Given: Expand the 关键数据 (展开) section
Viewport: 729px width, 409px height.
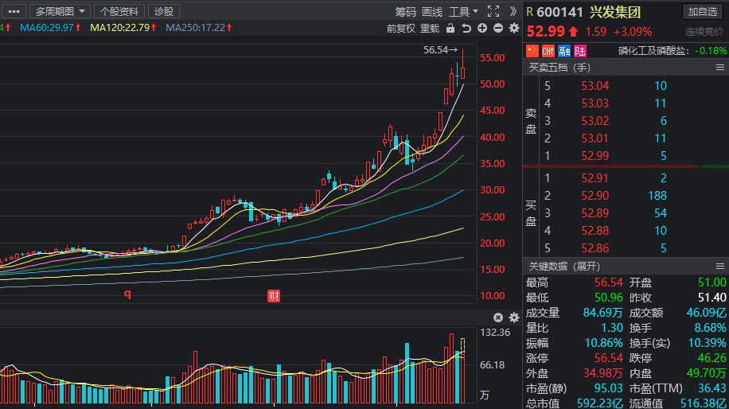Looking at the screenshot, I should click(564, 267).
